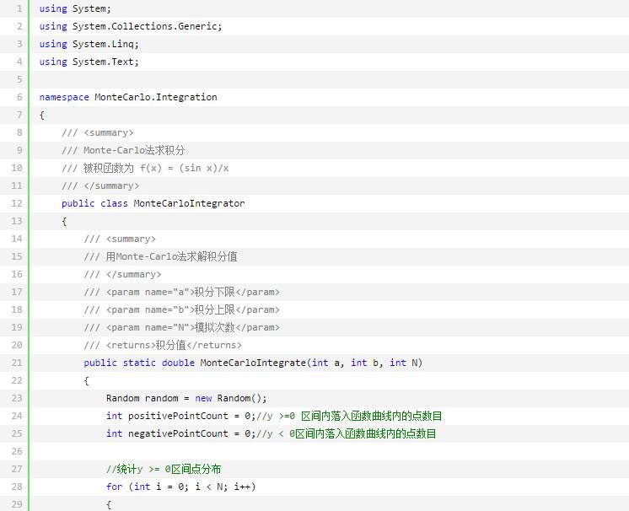Click the 'for (int i = 0; i < N; i++)' line
This screenshot has width=629, height=511.
(x=180, y=487)
